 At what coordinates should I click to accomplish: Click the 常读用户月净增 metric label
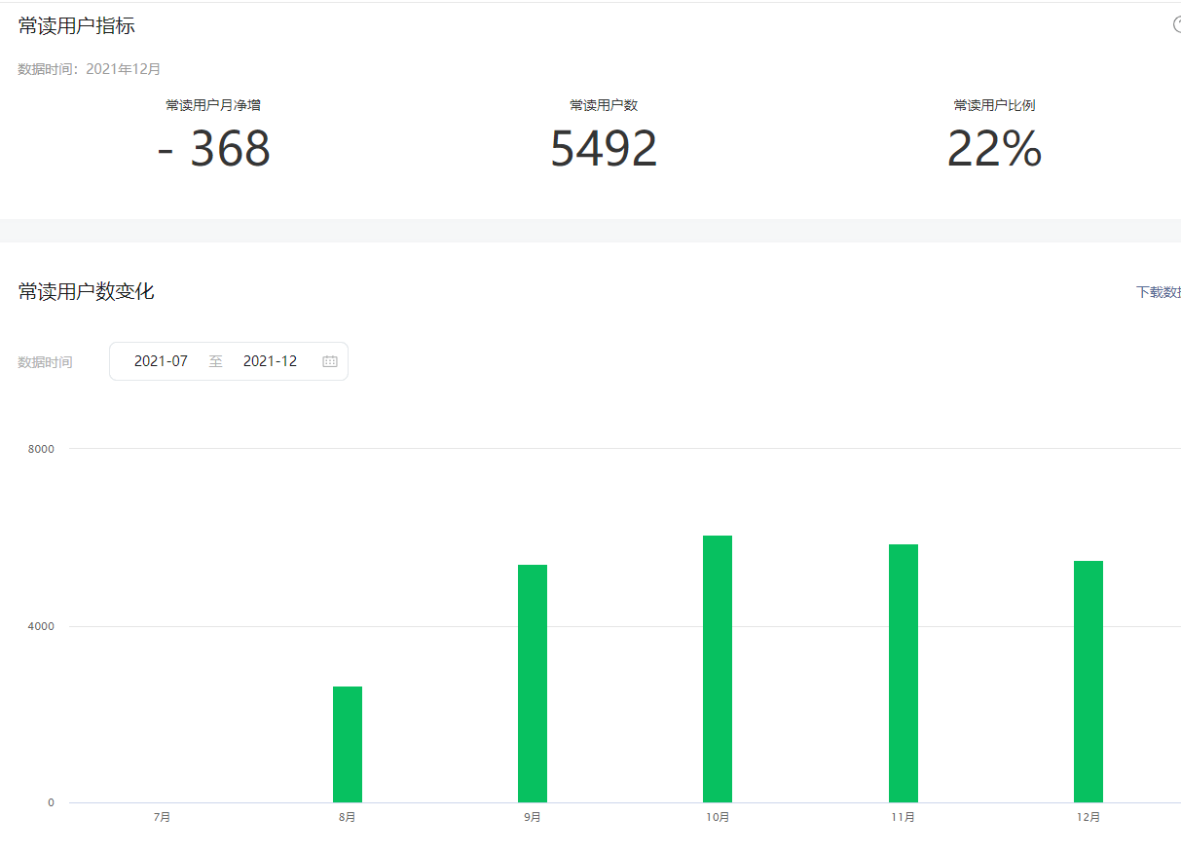tap(213, 105)
